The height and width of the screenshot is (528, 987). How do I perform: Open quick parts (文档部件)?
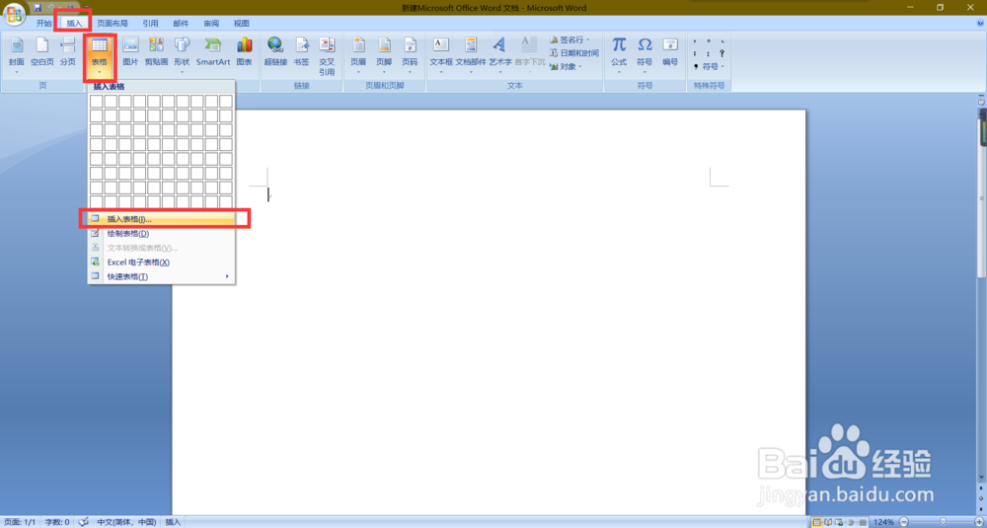pos(471,54)
